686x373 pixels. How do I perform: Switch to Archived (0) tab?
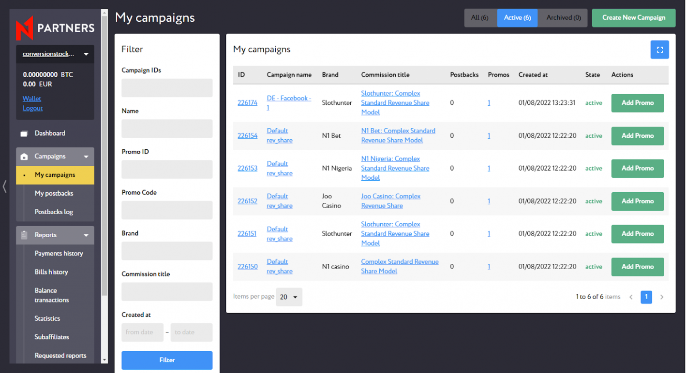(x=563, y=18)
